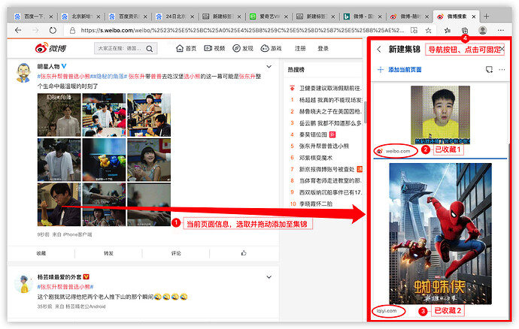Image resolution: width=519 pixels, height=329 pixels.
Task: Click the Weibo search magnifier icon
Action: [150, 49]
